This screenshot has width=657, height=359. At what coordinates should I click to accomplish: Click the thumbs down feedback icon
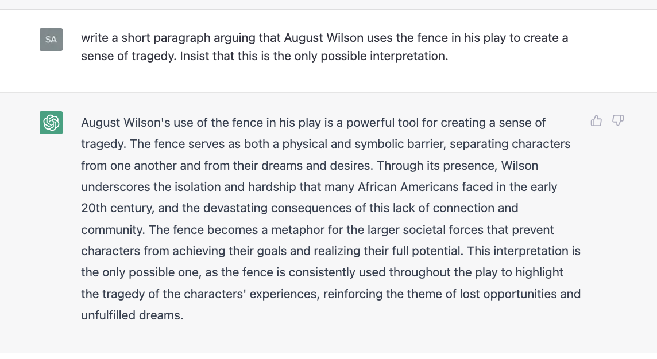point(618,121)
